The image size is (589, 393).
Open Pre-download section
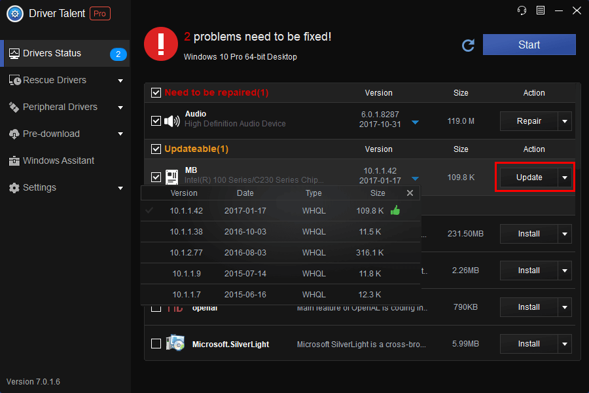pyautogui.click(x=65, y=134)
